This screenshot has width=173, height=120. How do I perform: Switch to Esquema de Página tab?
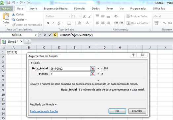(55, 9)
